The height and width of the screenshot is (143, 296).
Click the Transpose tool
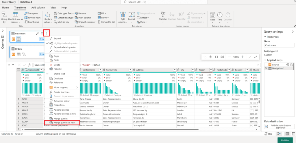31,13
